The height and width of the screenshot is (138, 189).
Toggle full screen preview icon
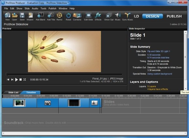(x=24, y=80)
